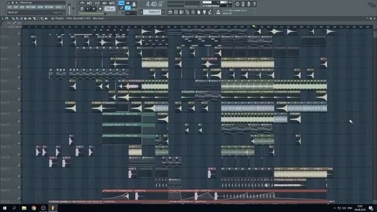Select the playlist Slip tool
The height and width of the screenshot is (212, 377).
coord(29,18)
